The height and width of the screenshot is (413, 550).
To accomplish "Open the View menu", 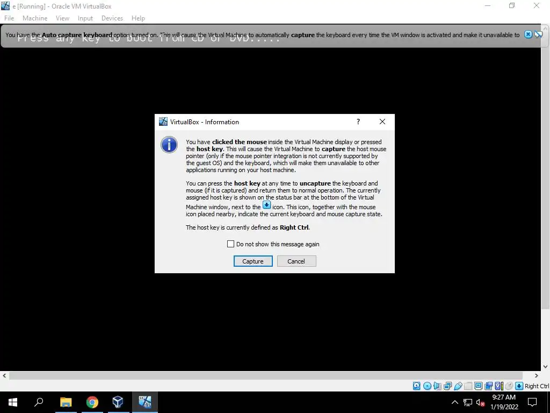I will [x=62, y=18].
